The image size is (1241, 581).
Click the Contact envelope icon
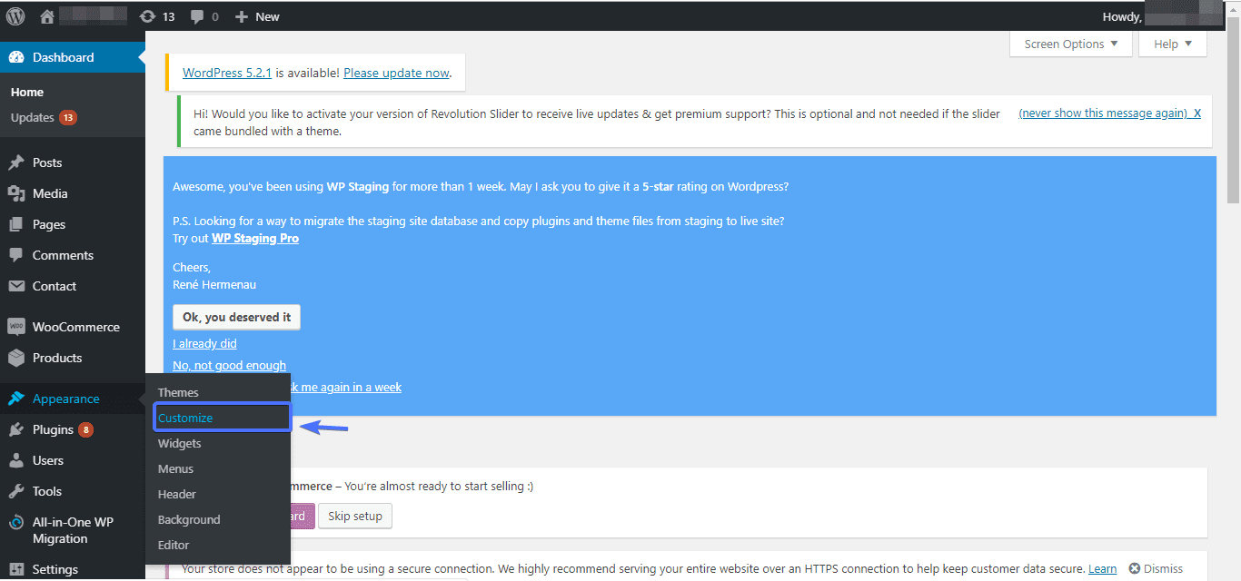click(x=16, y=286)
